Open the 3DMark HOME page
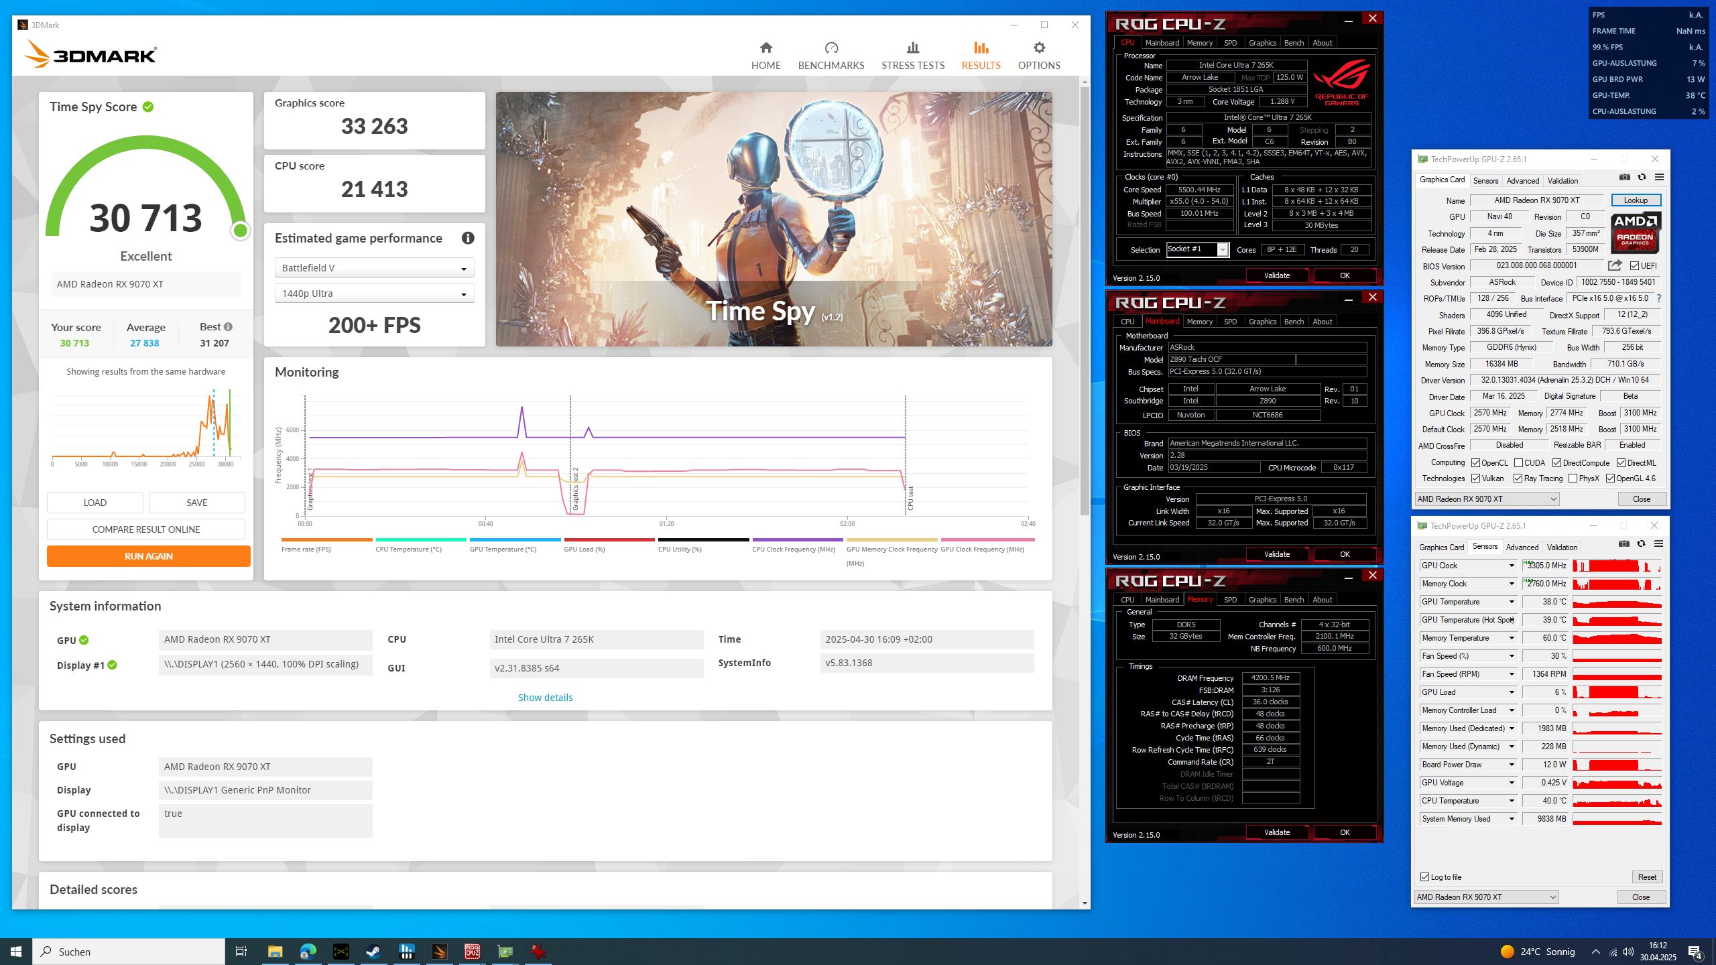This screenshot has height=965, width=1716. [765, 56]
